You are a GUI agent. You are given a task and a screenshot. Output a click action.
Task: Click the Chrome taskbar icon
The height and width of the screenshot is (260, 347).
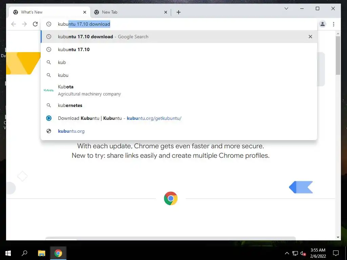[x=58, y=253]
